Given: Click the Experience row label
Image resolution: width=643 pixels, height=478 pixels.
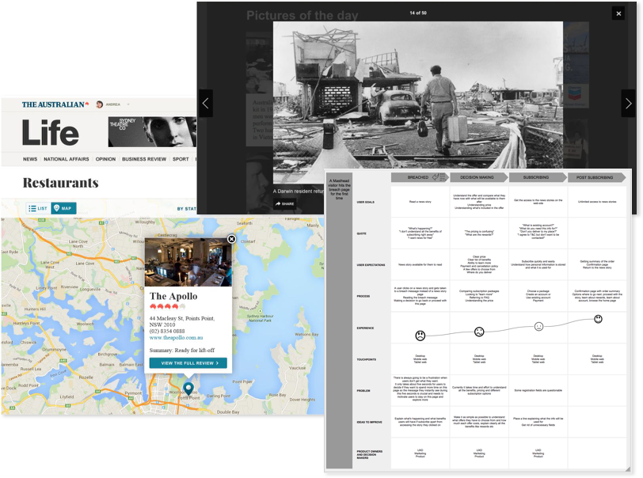Looking at the screenshot, I should [x=365, y=328].
